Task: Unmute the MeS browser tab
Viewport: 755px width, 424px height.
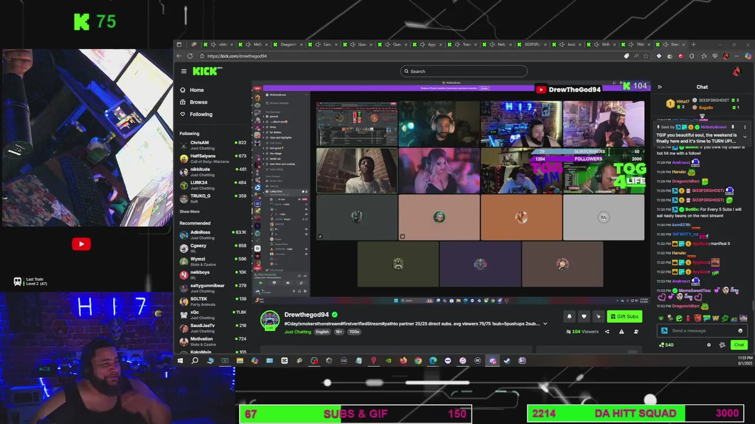Action: click(248, 44)
